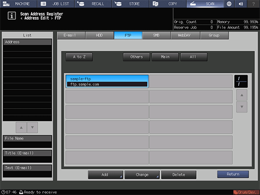The width and height of the screenshot is (260, 195).
Task: Select the sample-ftp address entry
Action: click(x=107, y=81)
